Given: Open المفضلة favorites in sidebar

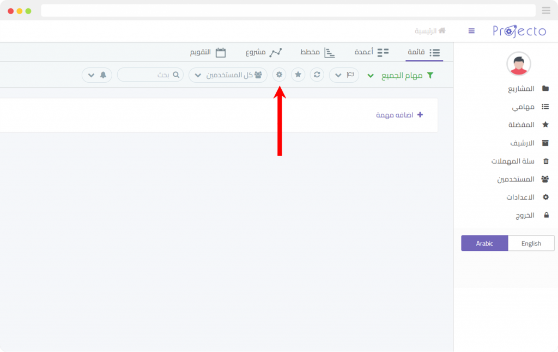Looking at the screenshot, I should [529, 125].
